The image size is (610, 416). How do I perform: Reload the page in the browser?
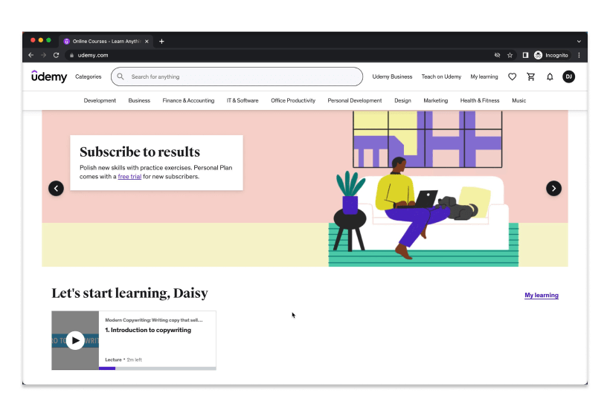click(56, 55)
